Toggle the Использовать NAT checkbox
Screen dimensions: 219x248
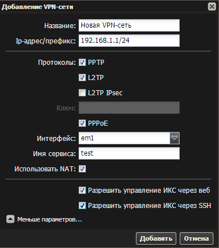[82, 169]
